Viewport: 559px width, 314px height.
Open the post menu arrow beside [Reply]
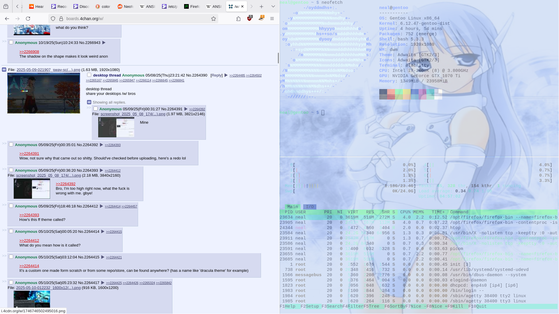click(x=226, y=75)
